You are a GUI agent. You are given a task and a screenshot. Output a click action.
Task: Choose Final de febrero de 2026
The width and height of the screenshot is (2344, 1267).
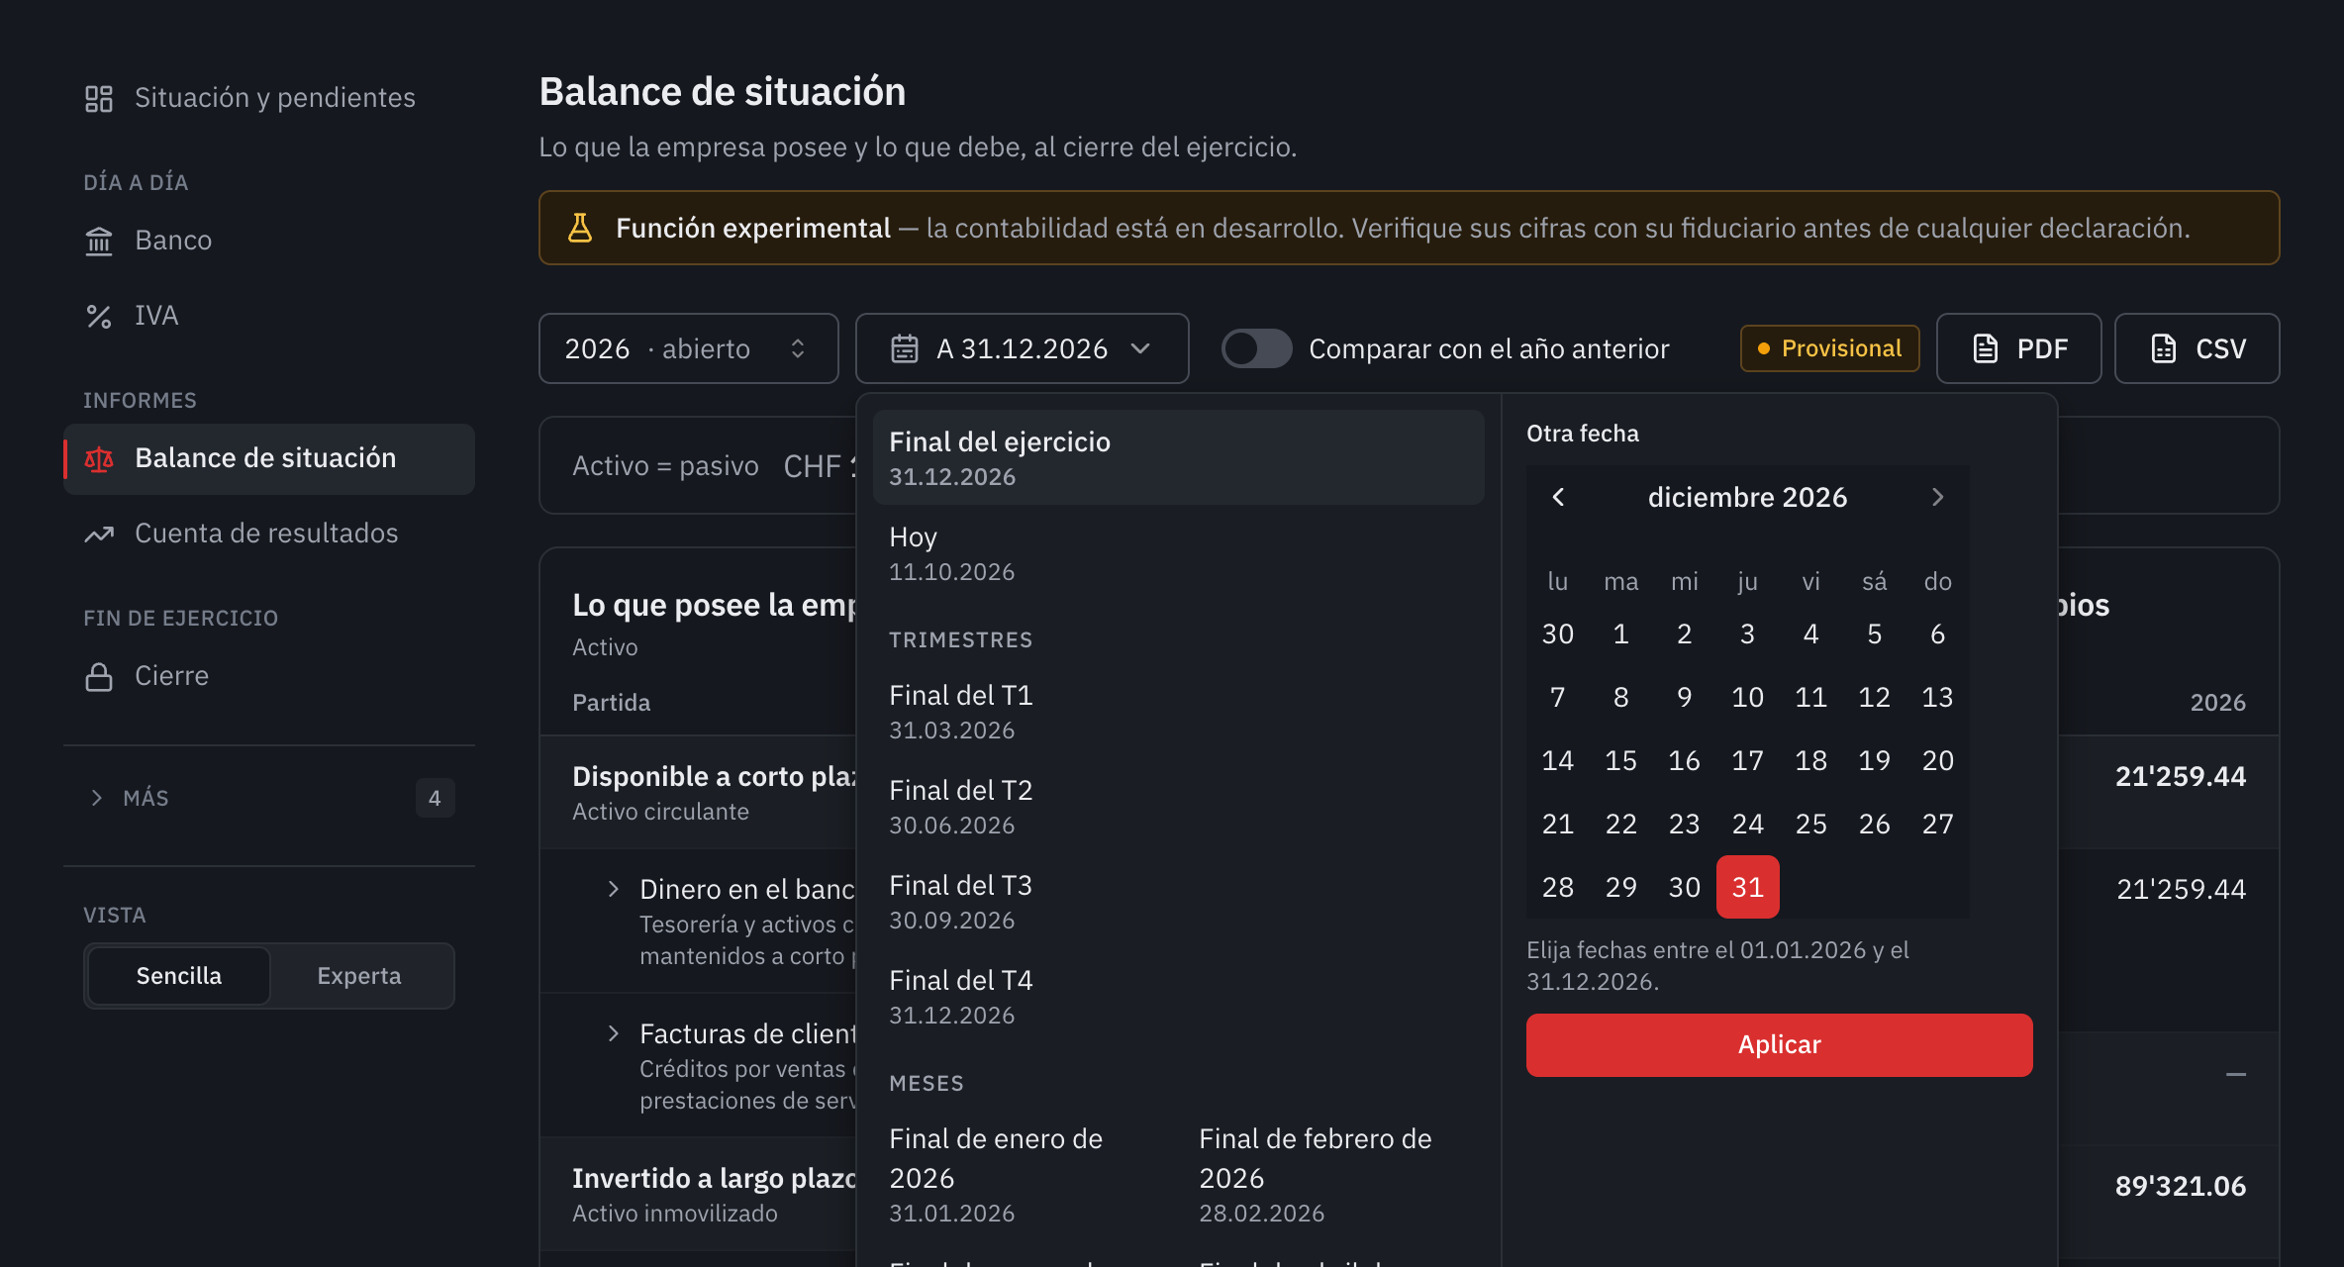tap(1333, 1174)
